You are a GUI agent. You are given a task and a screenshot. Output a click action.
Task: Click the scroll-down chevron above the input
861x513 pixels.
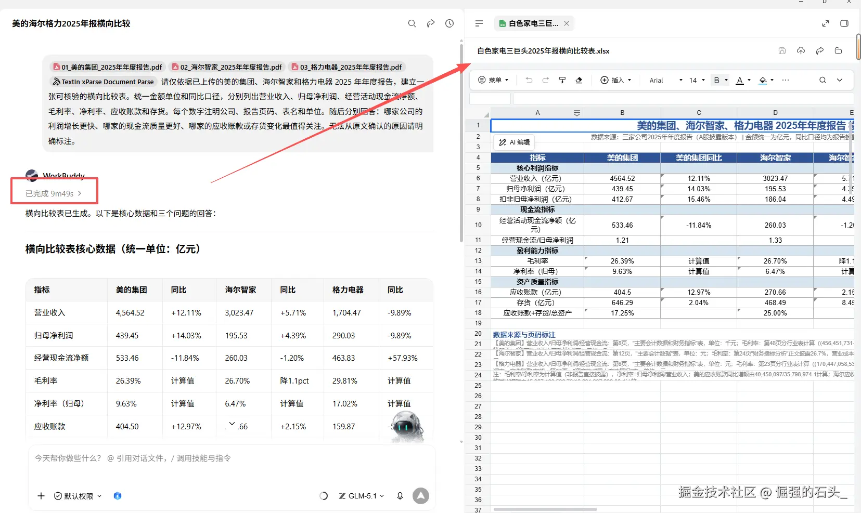tap(232, 424)
